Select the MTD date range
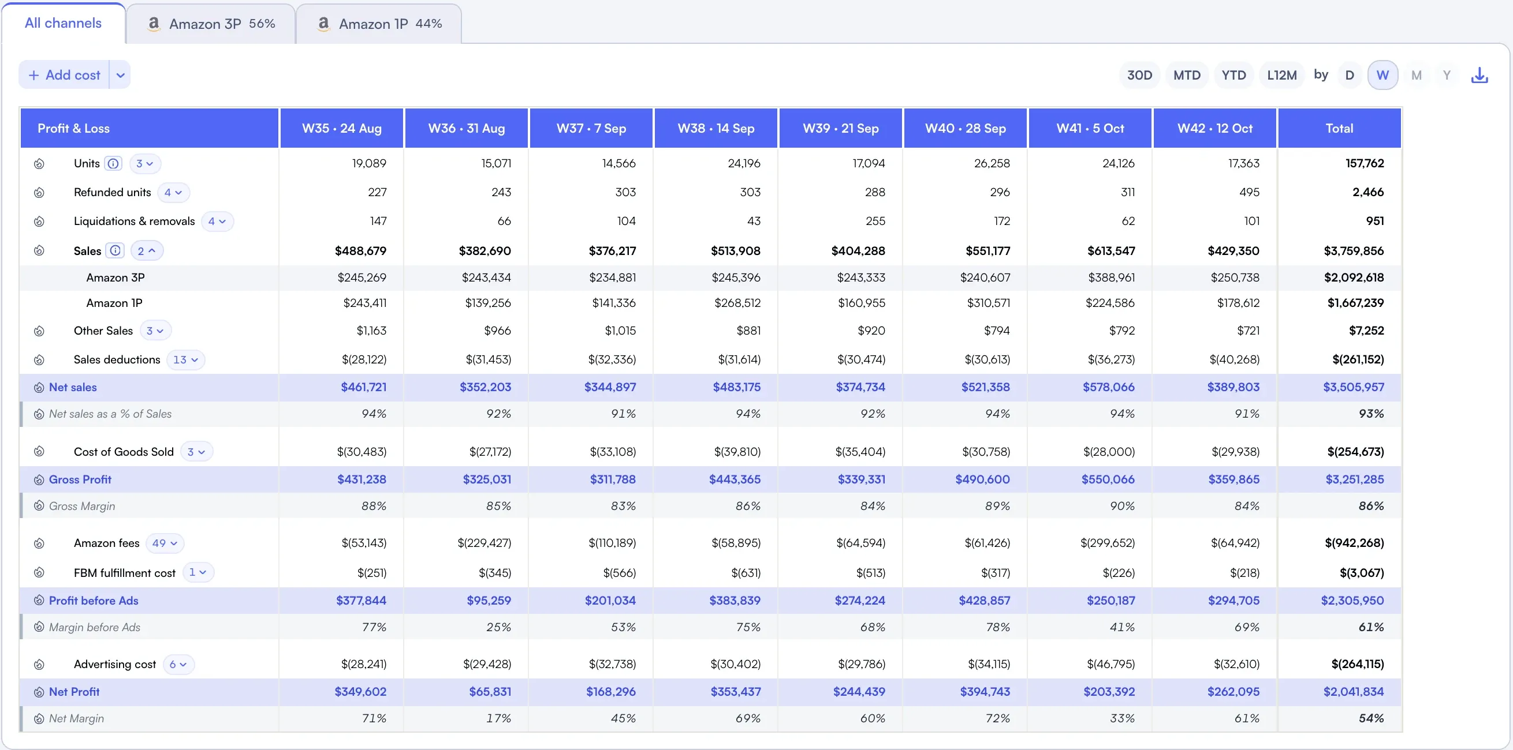 1187,75
